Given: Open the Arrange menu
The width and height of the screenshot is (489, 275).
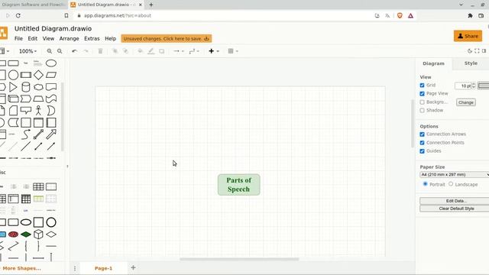Looking at the screenshot, I should click(69, 39).
